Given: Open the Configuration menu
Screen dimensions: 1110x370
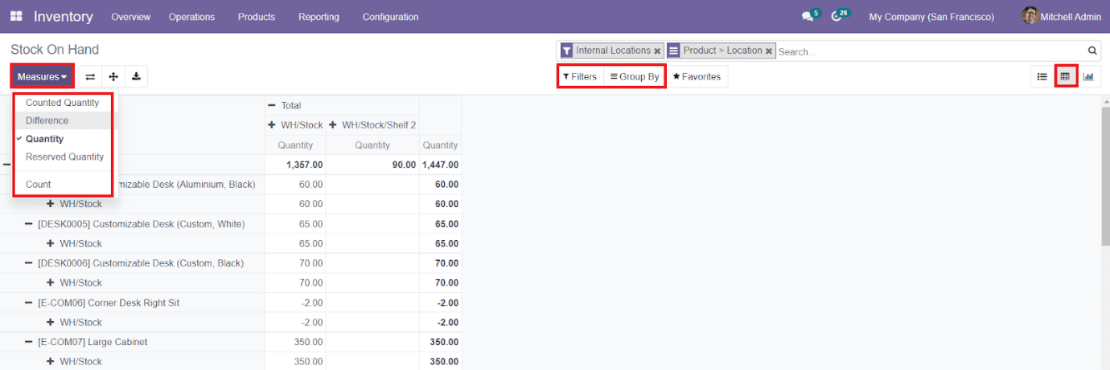Looking at the screenshot, I should [x=390, y=17].
